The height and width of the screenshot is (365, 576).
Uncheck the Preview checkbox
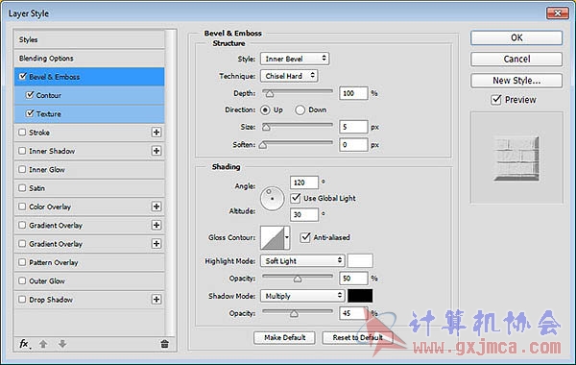496,100
